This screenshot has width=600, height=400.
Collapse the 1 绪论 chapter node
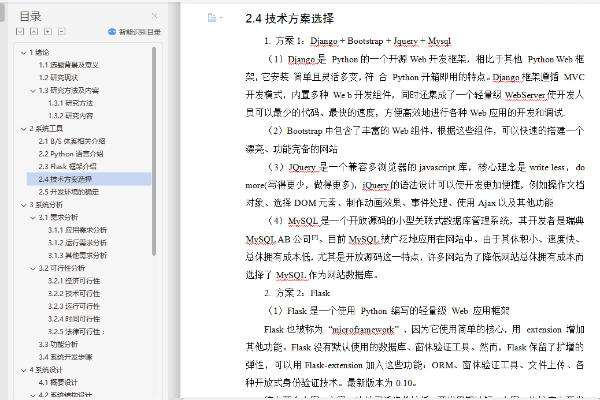click(x=24, y=53)
